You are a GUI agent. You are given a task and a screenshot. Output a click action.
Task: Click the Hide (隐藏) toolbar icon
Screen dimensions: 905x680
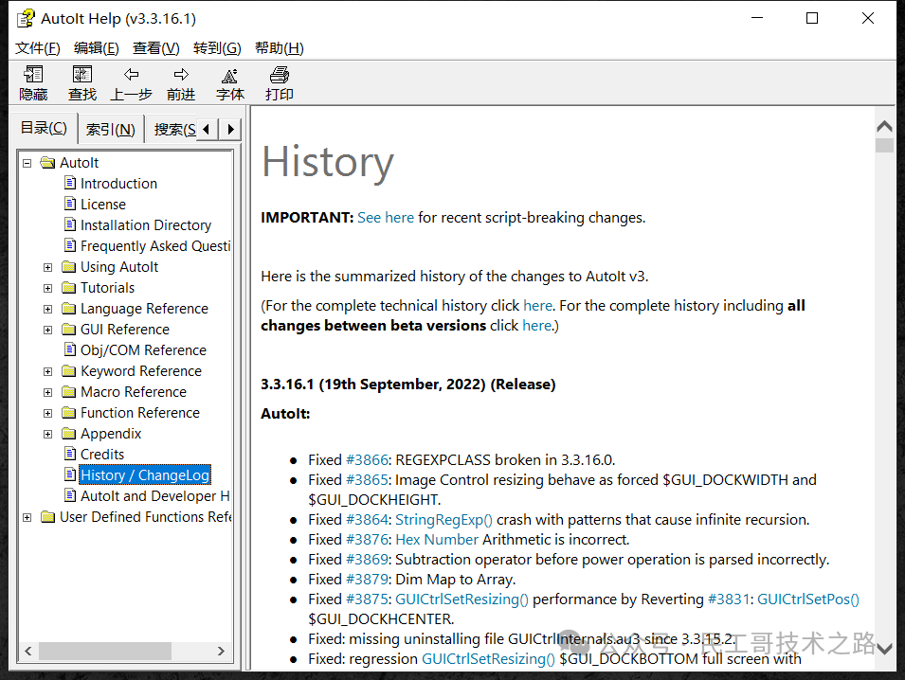[33, 75]
